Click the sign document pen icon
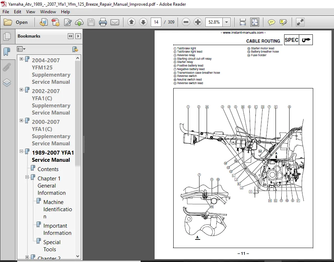This screenshot has height=262, width=334. (x=67, y=22)
